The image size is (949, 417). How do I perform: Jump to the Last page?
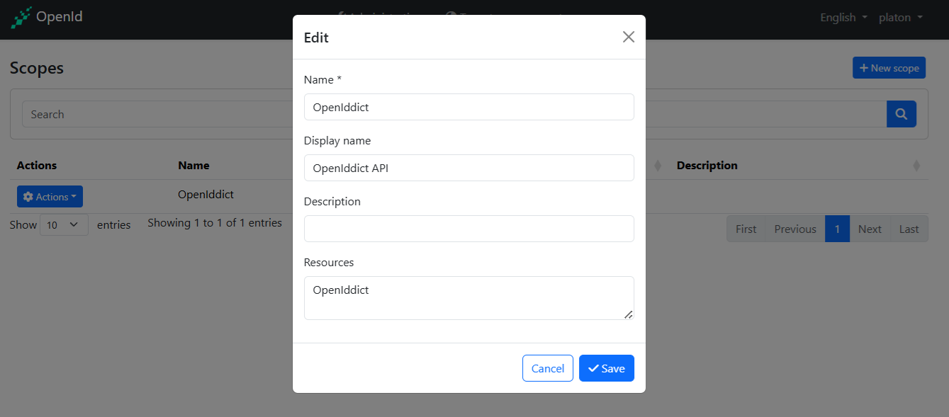909,229
